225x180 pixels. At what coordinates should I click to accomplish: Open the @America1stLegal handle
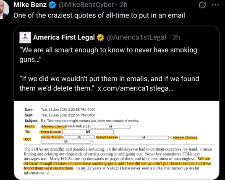click(136, 38)
